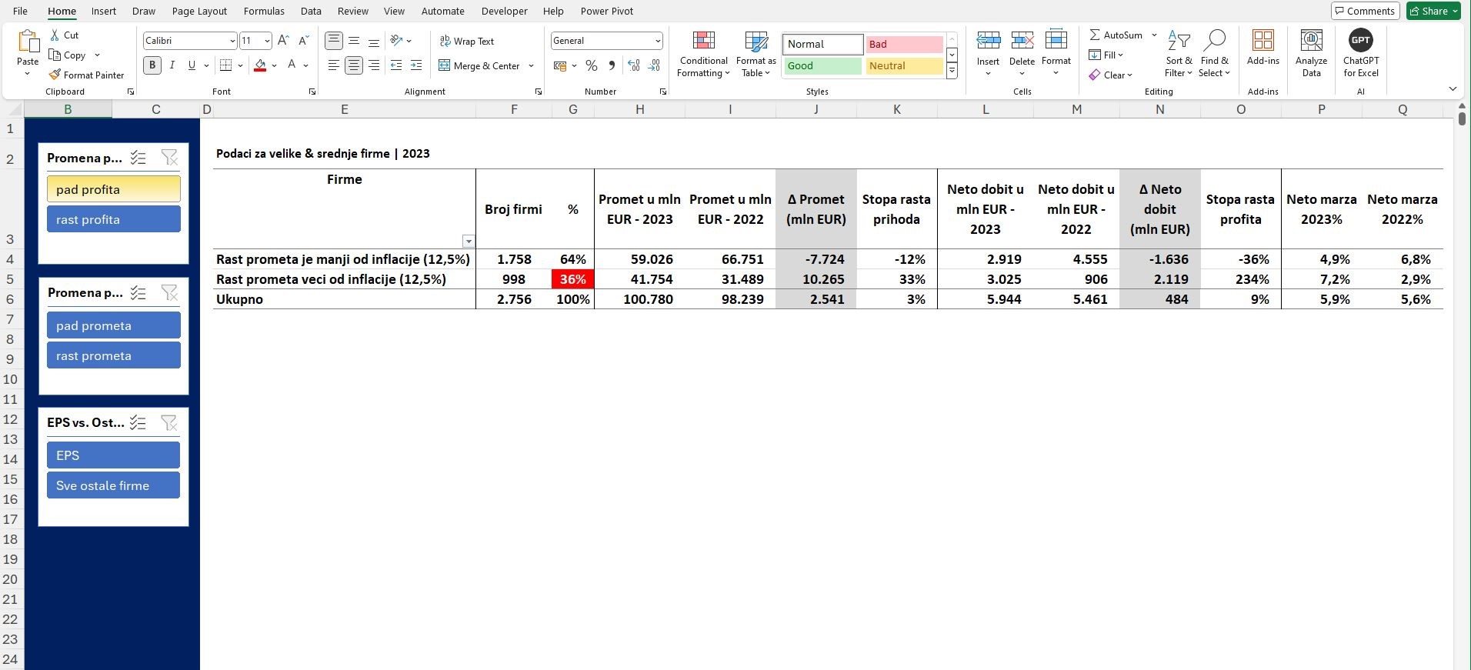Select the 'rast profita' slicer button

pos(114,219)
